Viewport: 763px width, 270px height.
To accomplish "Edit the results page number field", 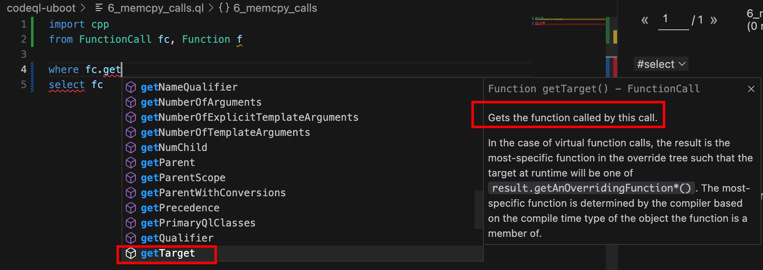I will 674,20.
